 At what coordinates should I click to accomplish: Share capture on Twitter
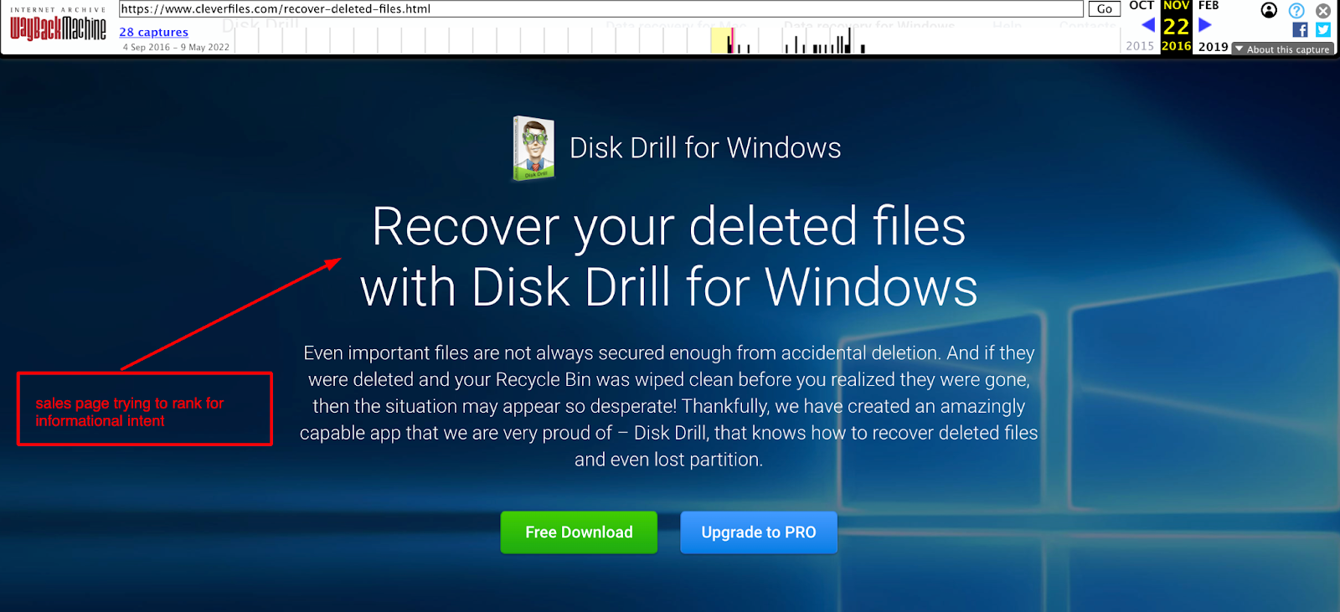[1323, 30]
